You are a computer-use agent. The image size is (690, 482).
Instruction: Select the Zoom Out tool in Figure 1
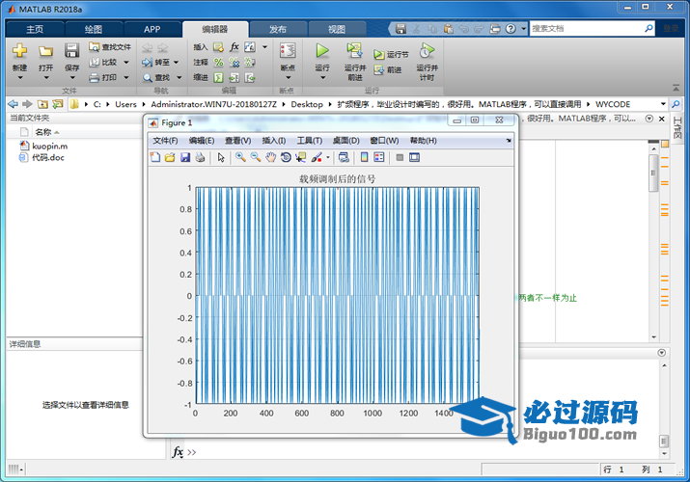[x=255, y=157]
